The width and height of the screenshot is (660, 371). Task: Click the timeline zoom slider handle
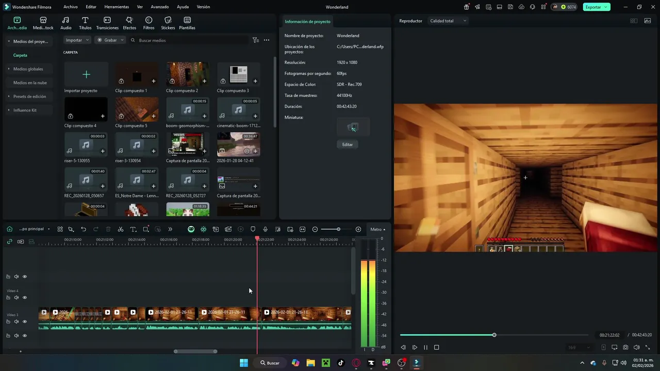pyautogui.click(x=338, y=229)
